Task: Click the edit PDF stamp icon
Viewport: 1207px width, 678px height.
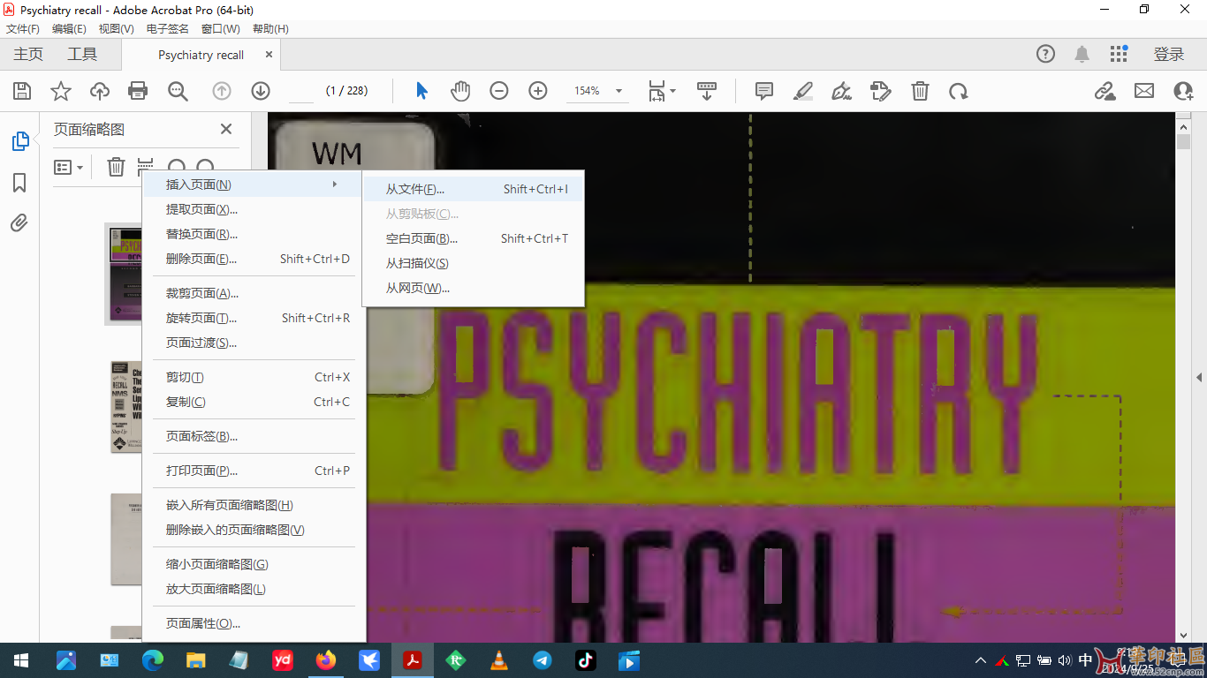Action: (880, 91)
